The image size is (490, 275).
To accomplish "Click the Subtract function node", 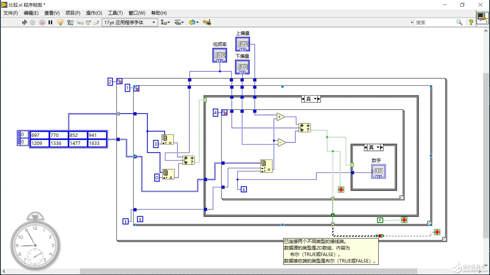I will (x=281, y=142).
